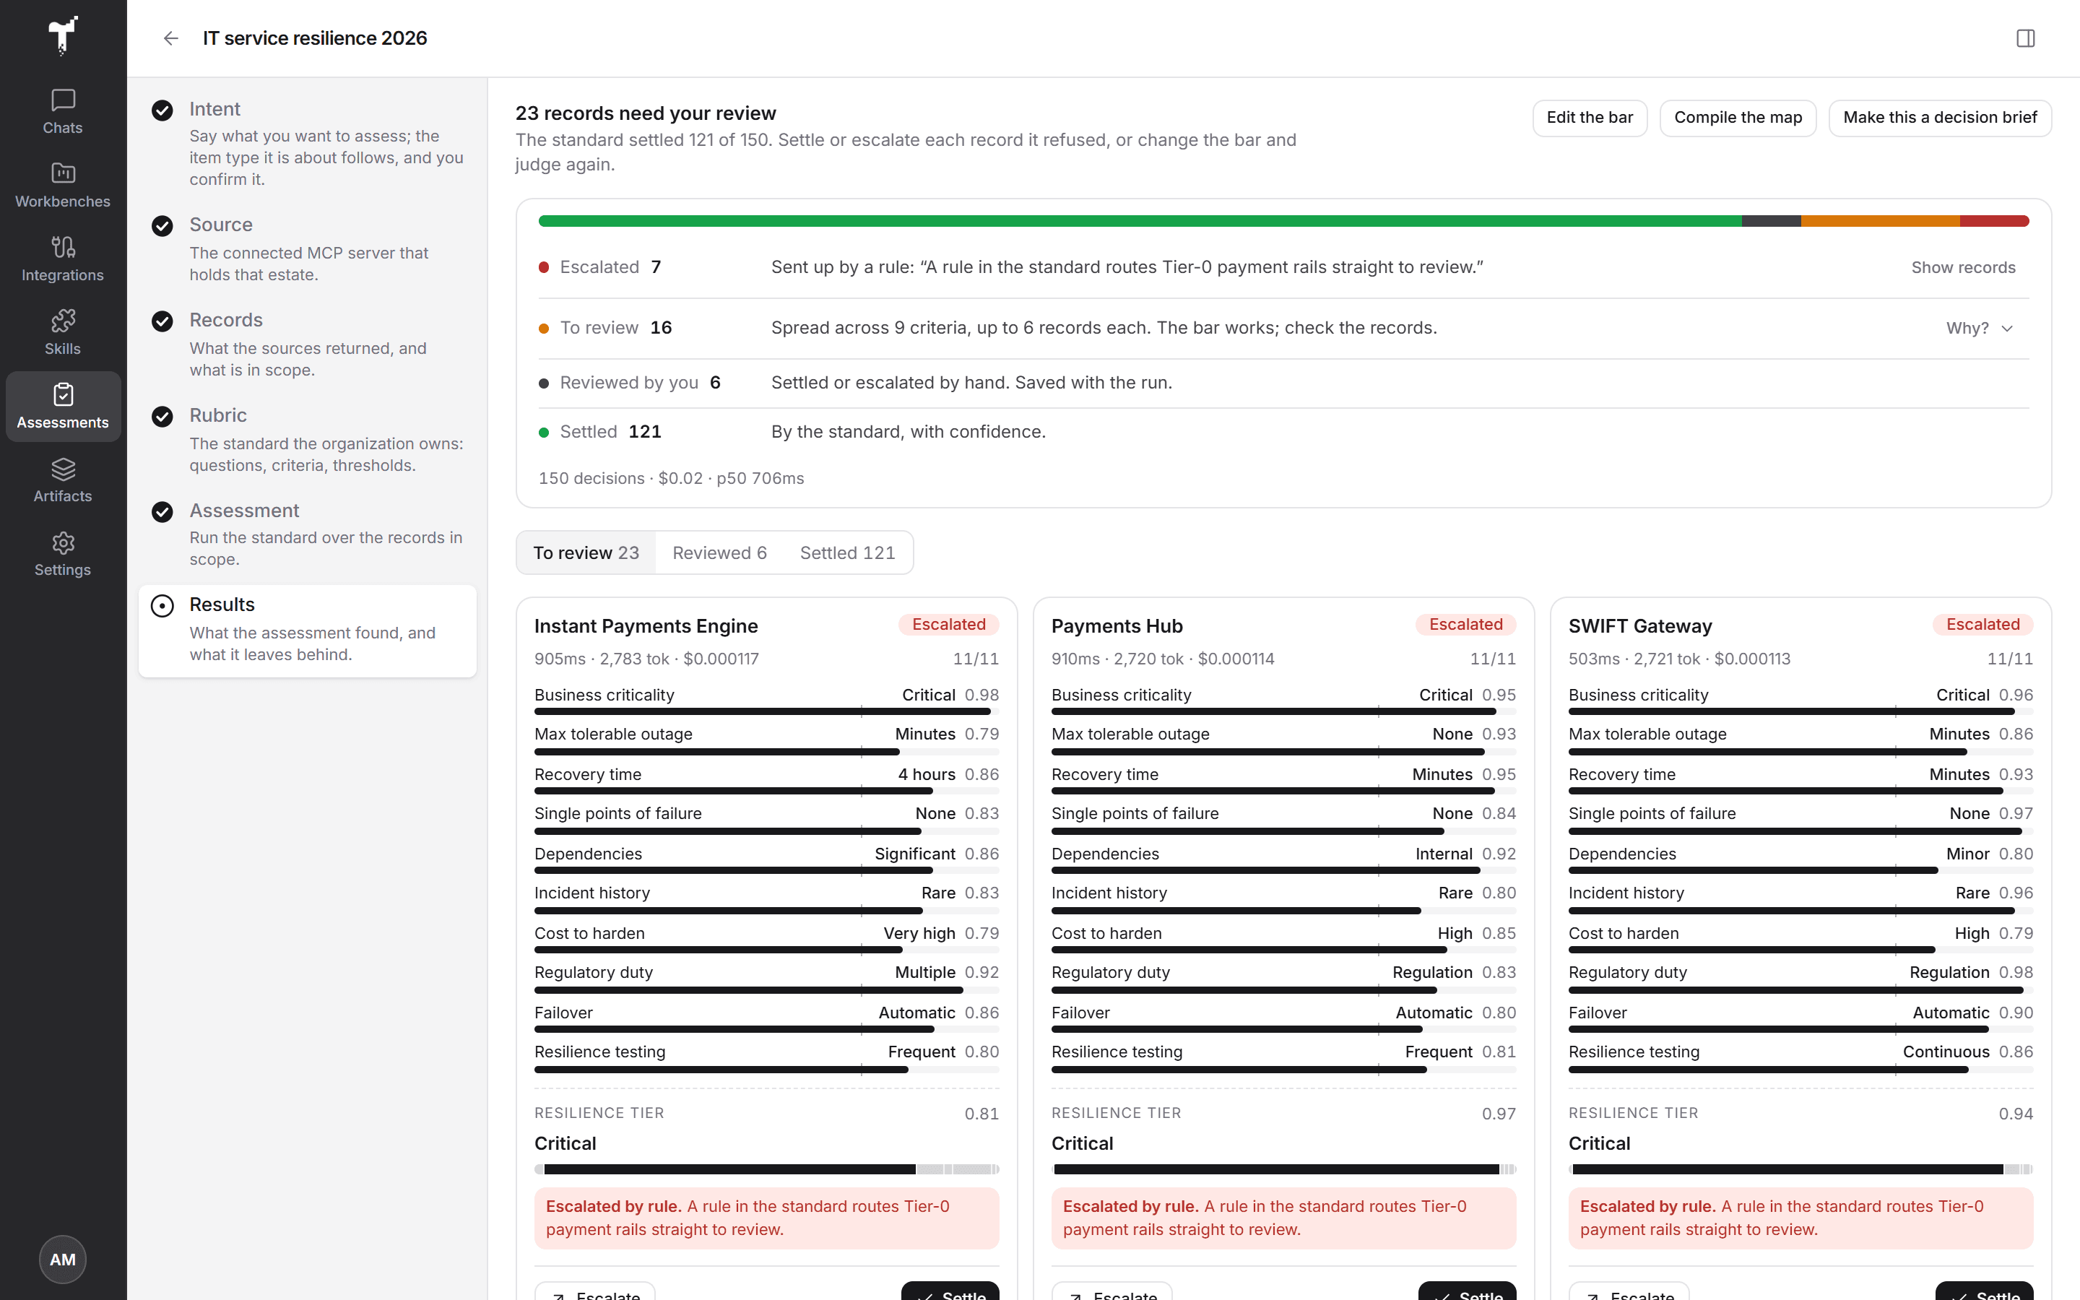Open the Rubric step description
The image size is (2080, 1300).
(x=326, y=454)
